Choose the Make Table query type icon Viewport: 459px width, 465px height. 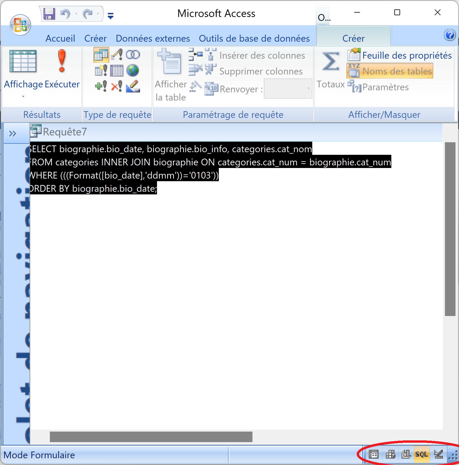coord(101,70)
